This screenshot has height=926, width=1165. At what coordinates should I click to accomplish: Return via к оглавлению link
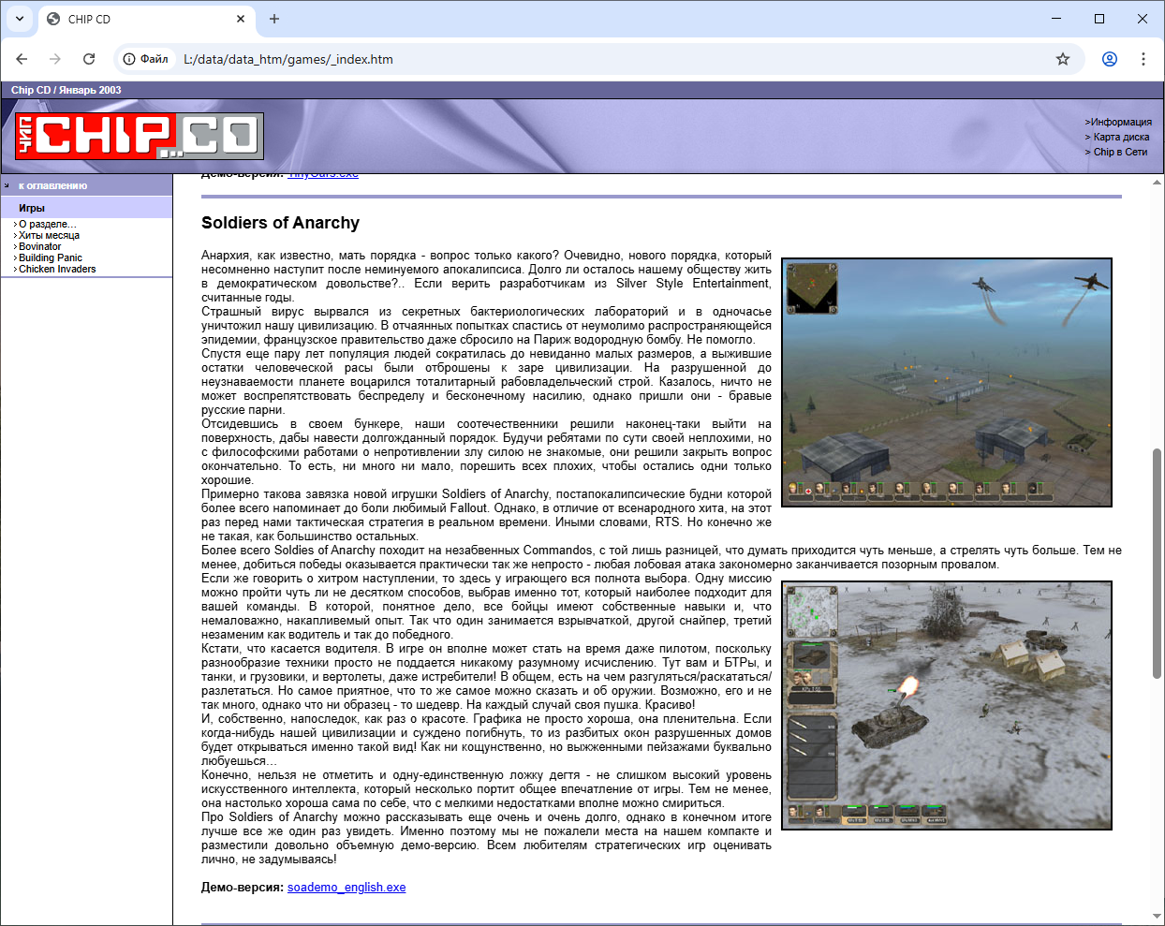coord(52,185)
